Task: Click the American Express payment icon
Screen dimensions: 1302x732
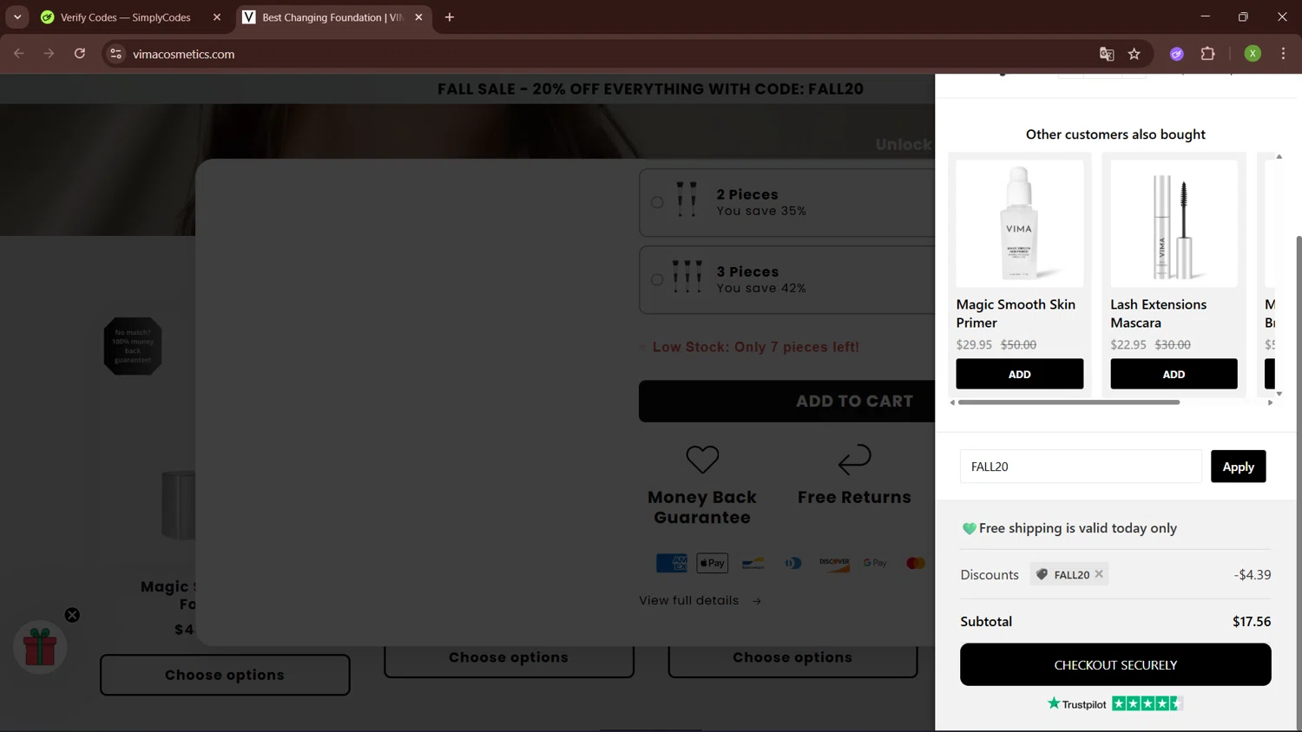Action: (672, 563)
